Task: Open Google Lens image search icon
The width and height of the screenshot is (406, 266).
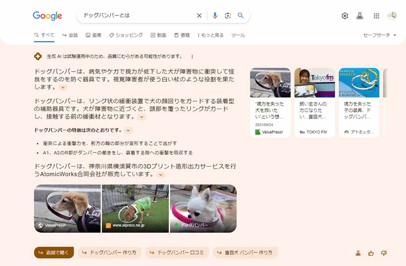Action: click(x=228, y=16)
